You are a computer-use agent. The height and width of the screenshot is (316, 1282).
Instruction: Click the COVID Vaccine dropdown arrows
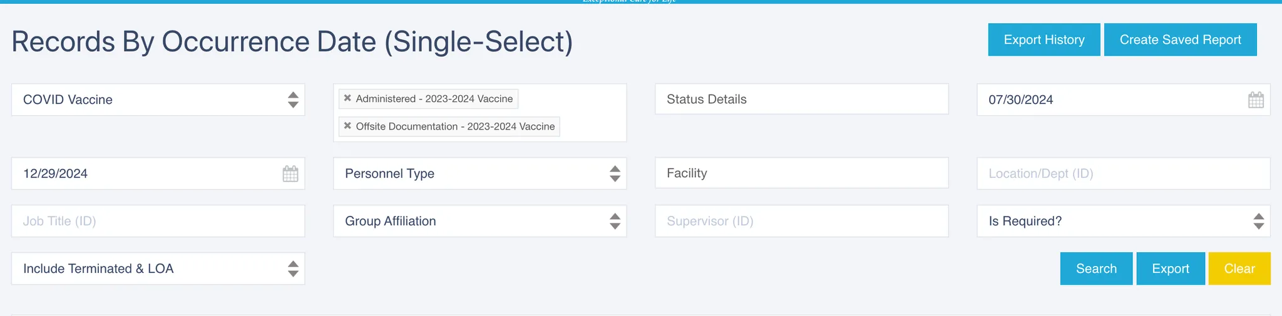[293, 99]
